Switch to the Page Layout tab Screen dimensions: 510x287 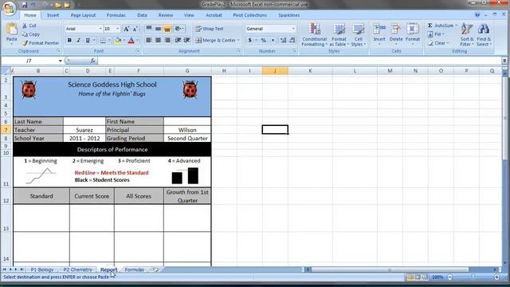[83, 15]
